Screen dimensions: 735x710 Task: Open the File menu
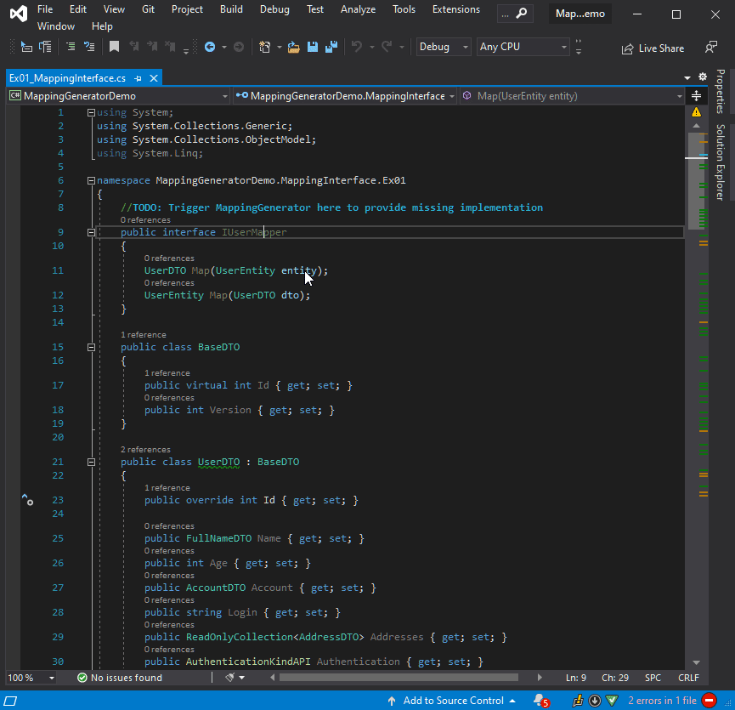[45, 9]
